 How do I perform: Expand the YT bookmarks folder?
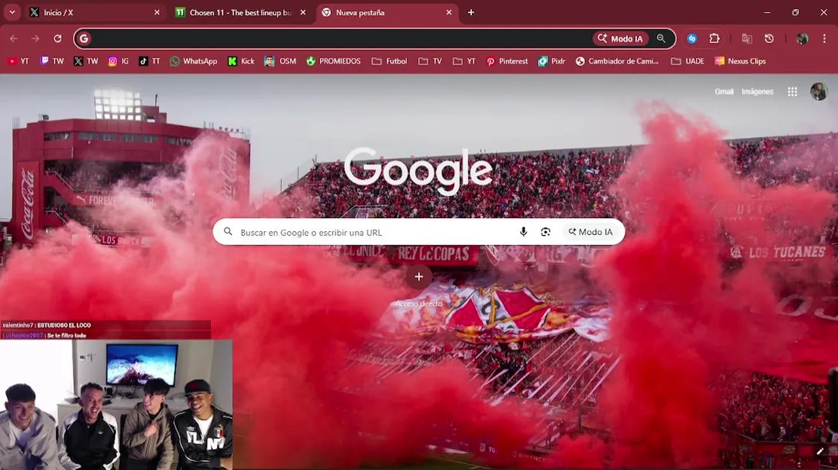point(464,61)
